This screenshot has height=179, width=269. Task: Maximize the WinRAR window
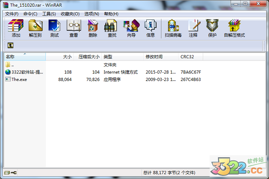pos(245,4)
